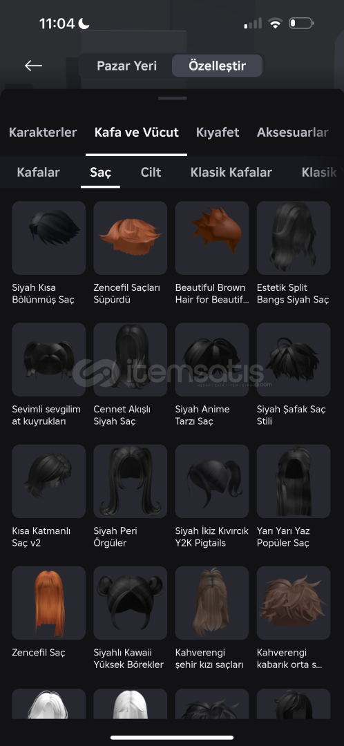
Task: Select Sevimli sevgilim at kuyrukları hair
Action: pyautogui.click(x=48, y=360)
